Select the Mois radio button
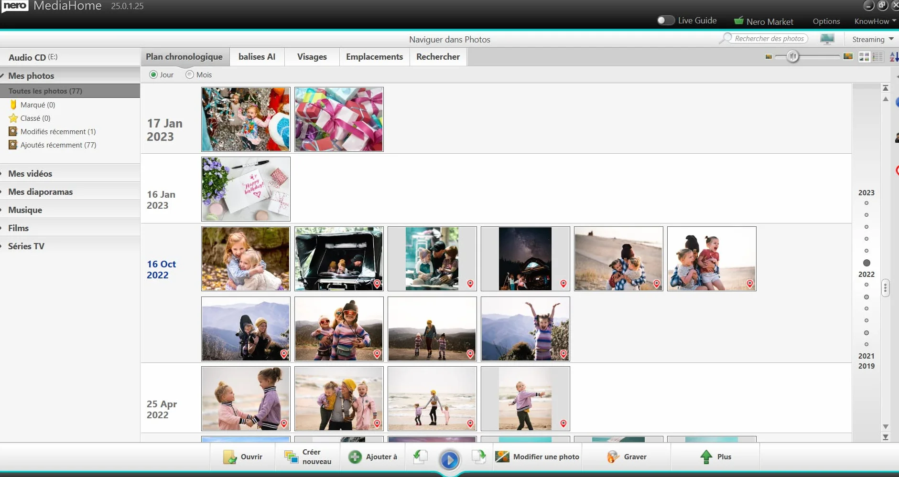The width and height of the screenshot is (899, 477). coord(190,74)
